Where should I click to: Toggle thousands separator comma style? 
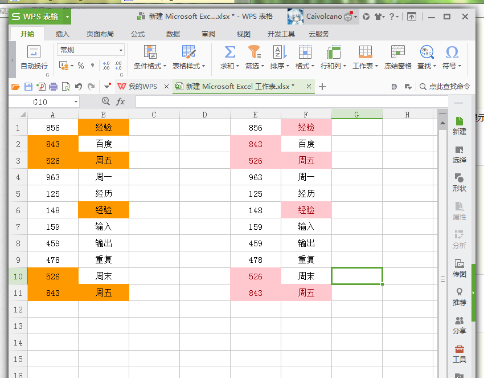pyautogui.click(x=92, y=66)
